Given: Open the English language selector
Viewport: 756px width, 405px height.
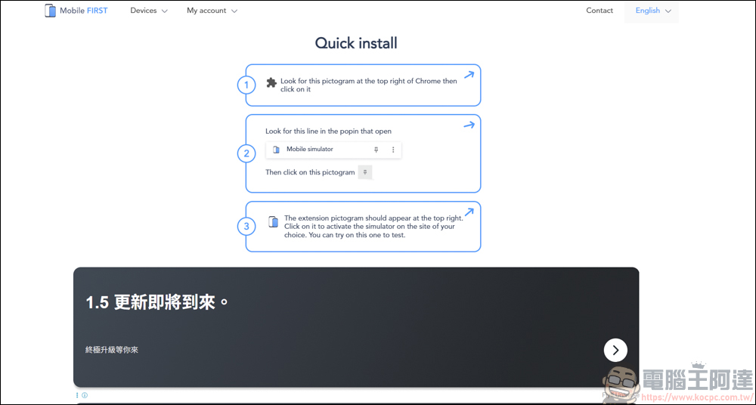Looking at the screenshot, I should [x=653, y=11].
